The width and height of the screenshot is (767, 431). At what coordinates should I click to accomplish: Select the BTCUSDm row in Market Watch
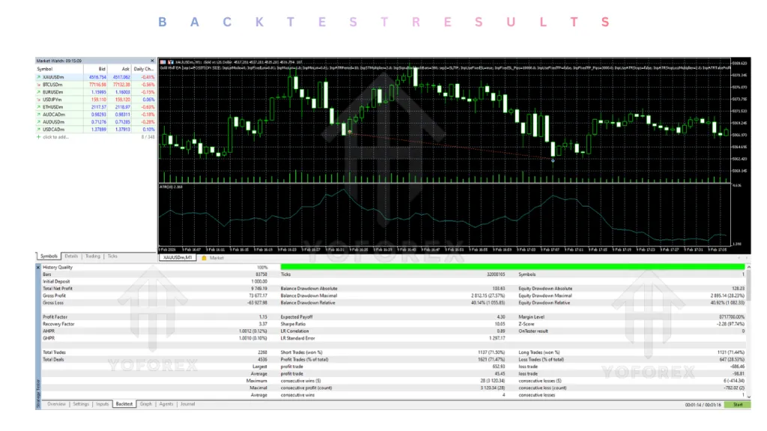tap(96, 85)
